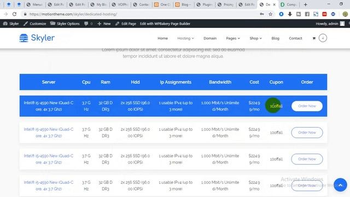The width and height of the screenshot is (350, 197).
Task: Switch to the VOIP browser tab
Action: tap(120, 4)
